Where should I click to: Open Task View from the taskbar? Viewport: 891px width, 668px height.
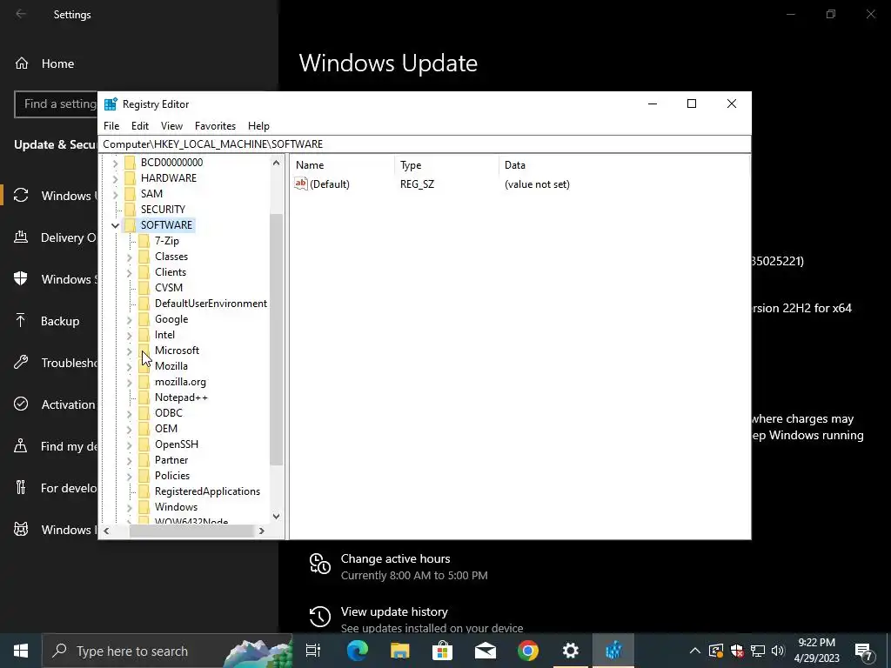pyautogui.click(x=313, y=651)
